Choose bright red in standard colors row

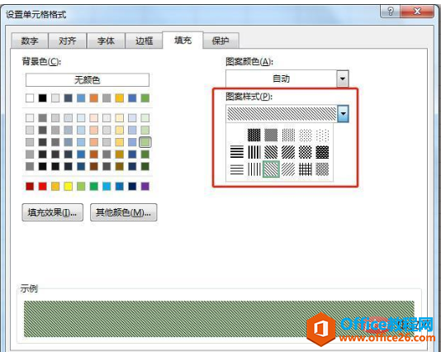click(42, 186)
